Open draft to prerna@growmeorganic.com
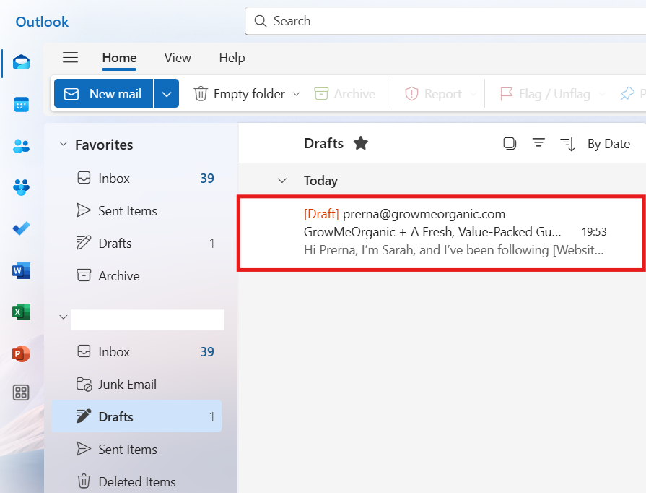 pyautogui.click(x=442, y=233)
